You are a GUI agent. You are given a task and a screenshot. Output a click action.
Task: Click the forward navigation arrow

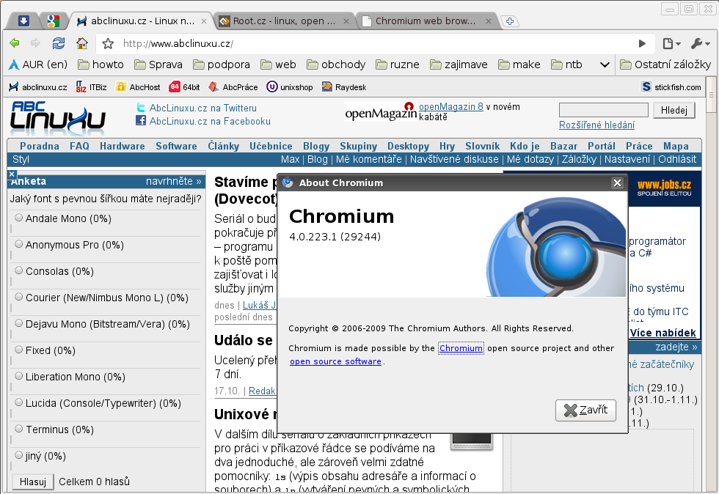tap(35, 43)
